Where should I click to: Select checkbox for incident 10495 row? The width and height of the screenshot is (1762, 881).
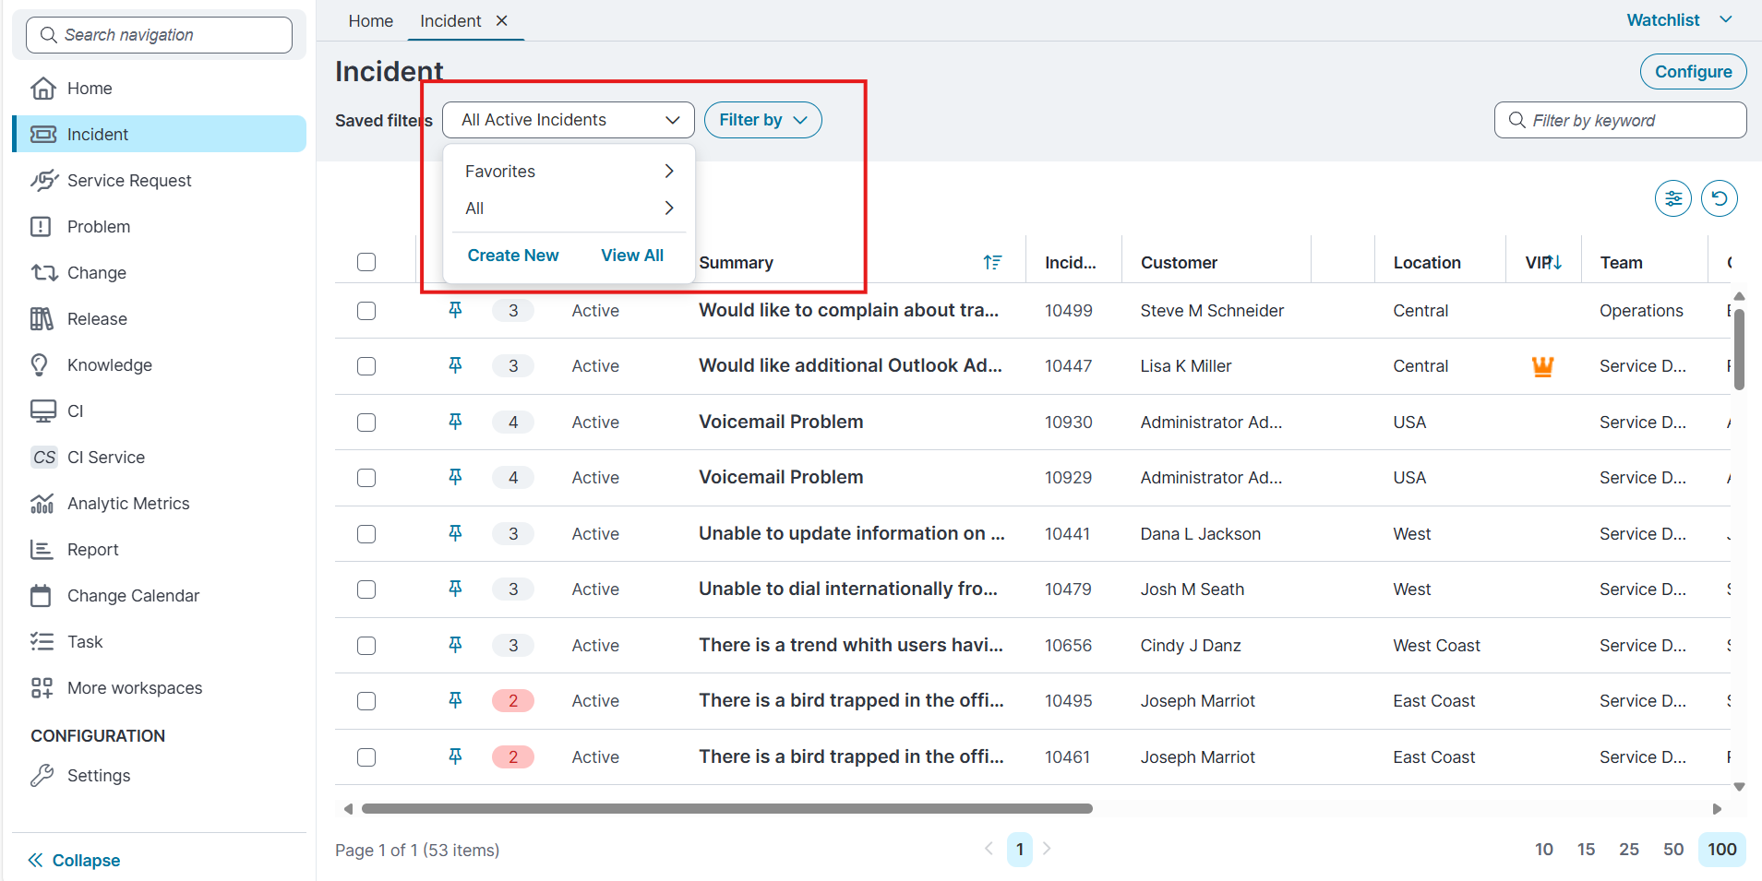(366, 701)
